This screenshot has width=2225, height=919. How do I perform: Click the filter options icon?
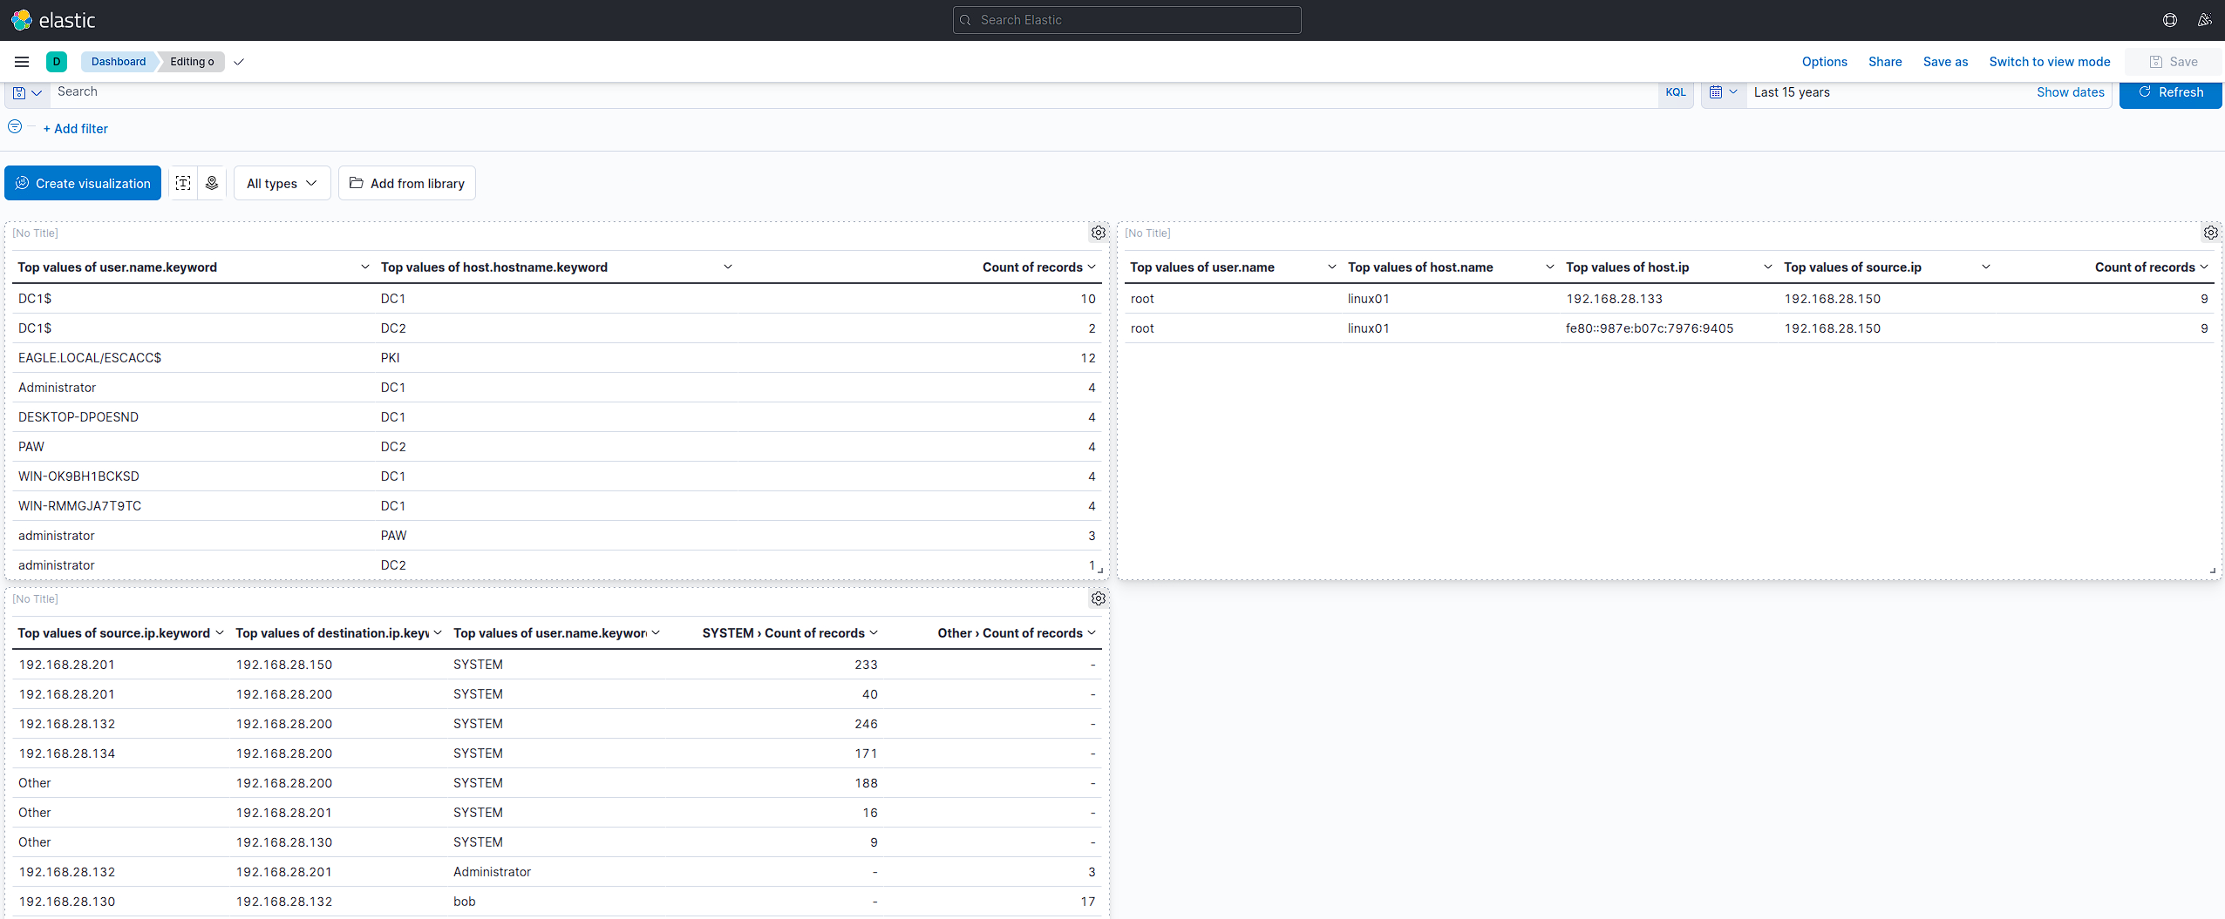tap(15, 127)
